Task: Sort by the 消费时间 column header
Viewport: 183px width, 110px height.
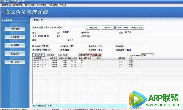Action: click(40, 58)
